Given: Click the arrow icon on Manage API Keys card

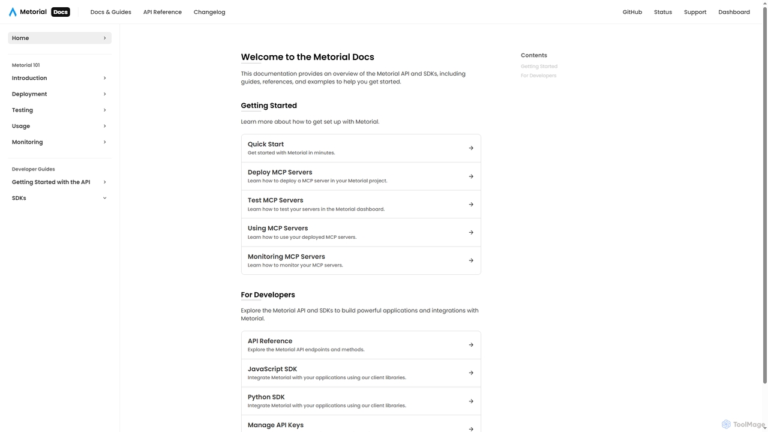Looking at the screenshot, I should tap(471, 429).
